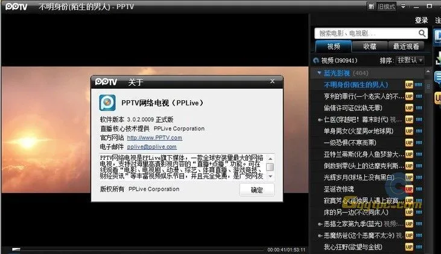Select the 视频 tab

[334, 46]
